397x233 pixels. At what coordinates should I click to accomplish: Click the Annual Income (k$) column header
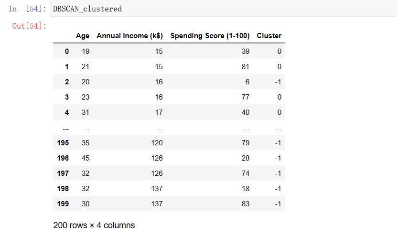(129, 36)
